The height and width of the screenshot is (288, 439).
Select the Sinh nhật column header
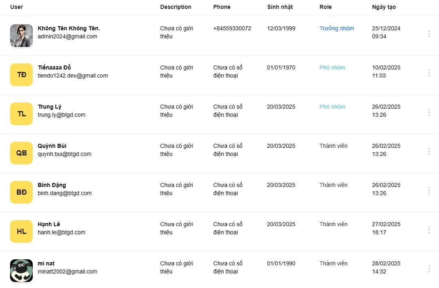(x=280, y=7)
